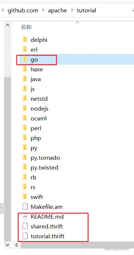Click the navigation pane scroll up arrow

[8, 25]
